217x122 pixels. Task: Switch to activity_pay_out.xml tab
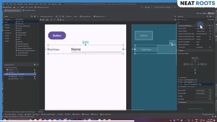[13, 11]
